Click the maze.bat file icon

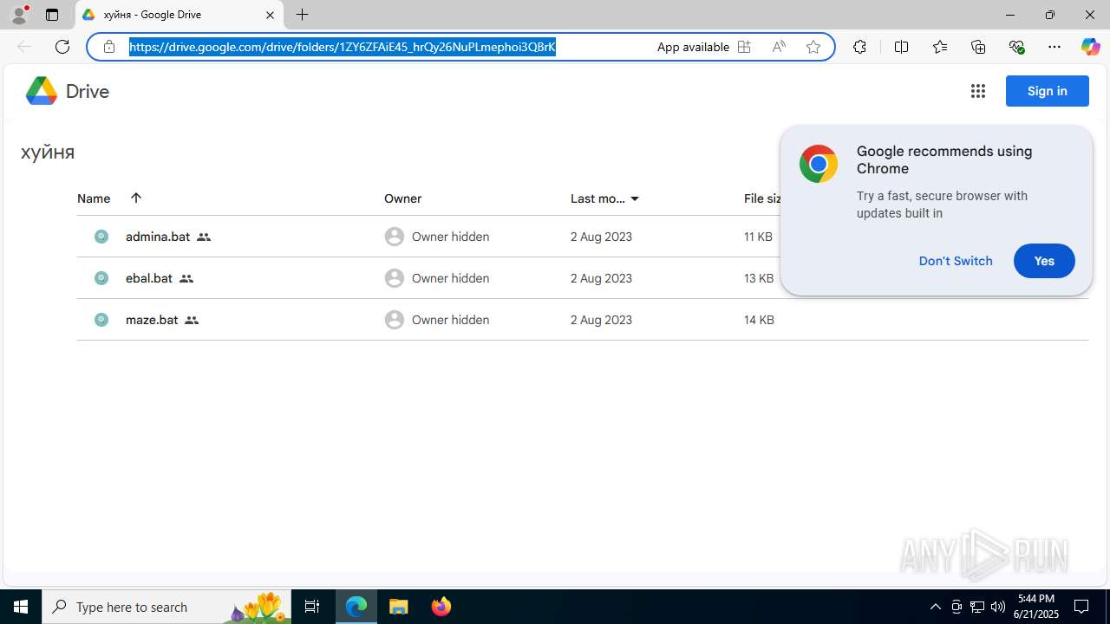tap(101, 320)
